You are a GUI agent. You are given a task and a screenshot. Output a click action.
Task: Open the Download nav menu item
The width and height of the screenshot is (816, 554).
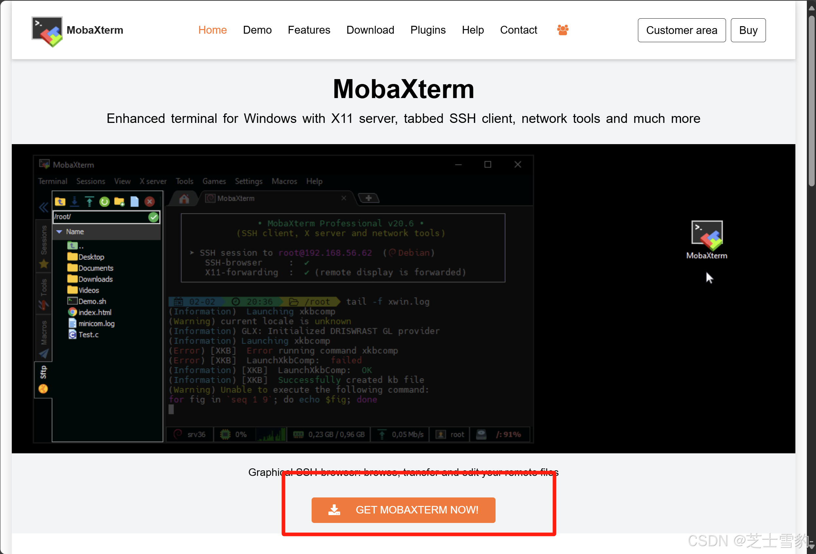(370, 30)
